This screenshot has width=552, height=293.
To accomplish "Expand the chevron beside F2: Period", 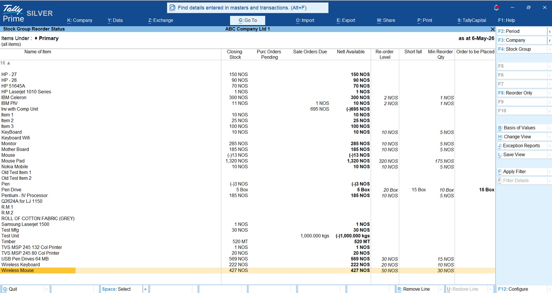I will pos(549,31).
